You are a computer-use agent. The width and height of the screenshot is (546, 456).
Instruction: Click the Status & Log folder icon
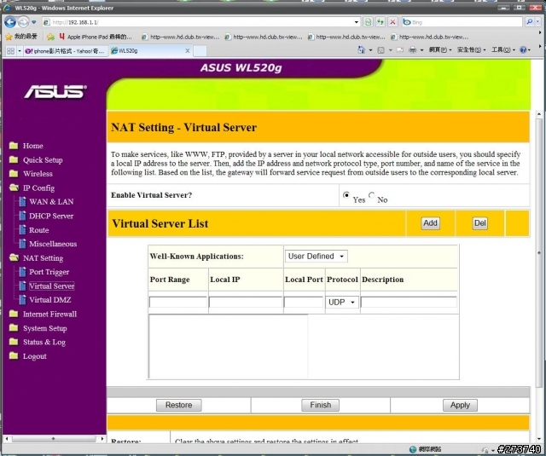tap(14, 342)
